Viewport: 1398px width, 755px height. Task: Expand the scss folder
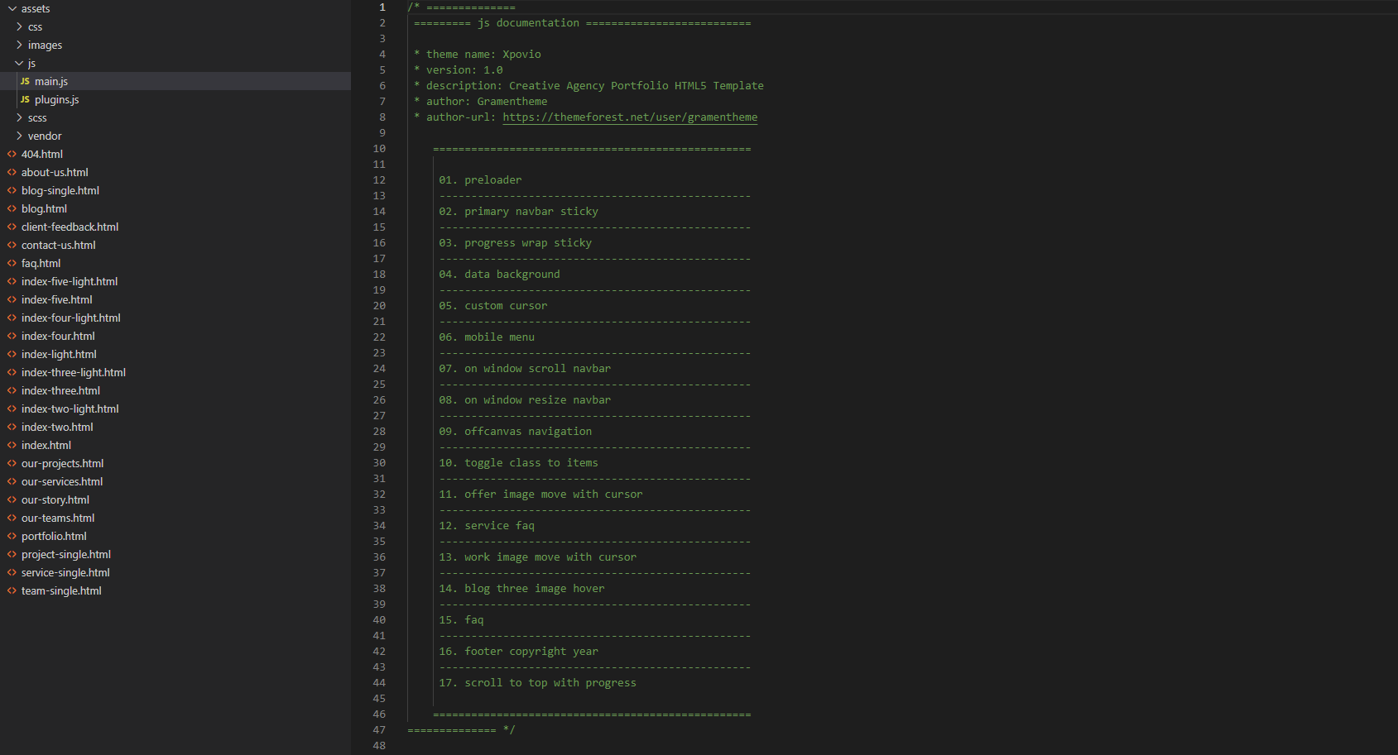pyautogui.click(x=19, y=117)
